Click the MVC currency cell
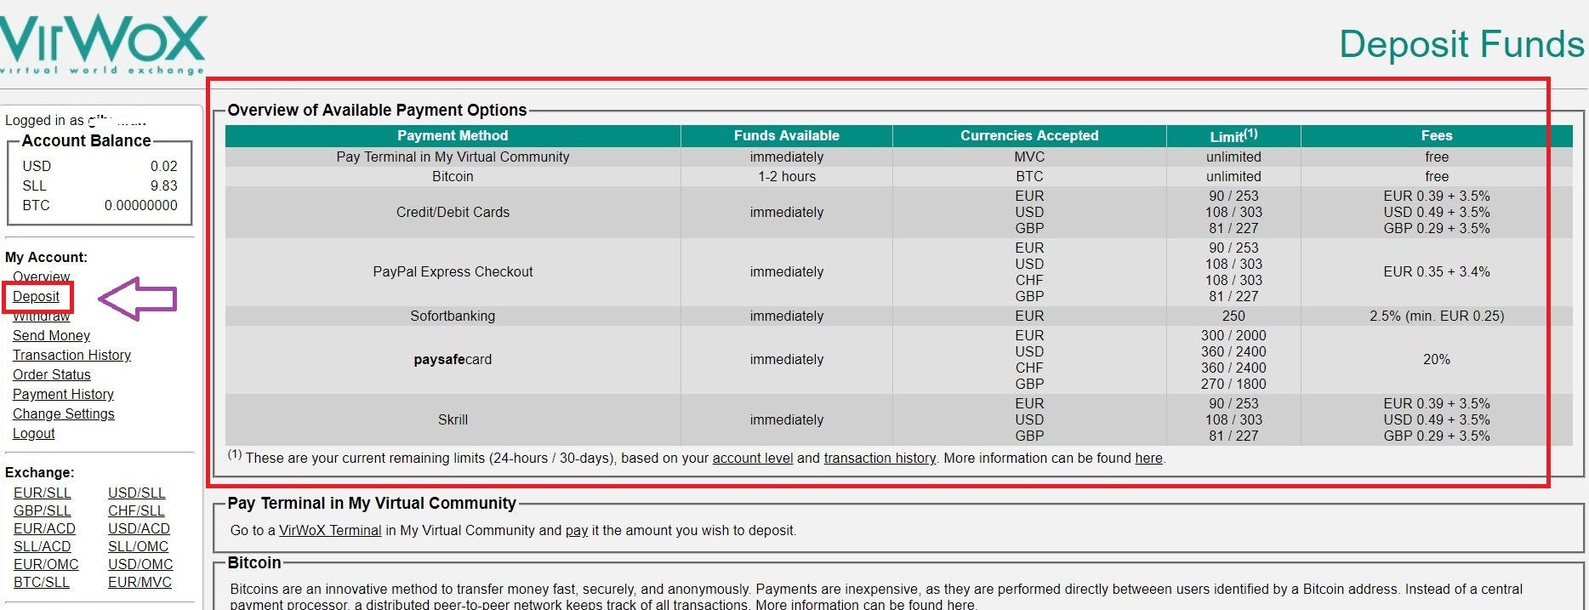This screenshot has height=610, width=1589. point(1029,157)
